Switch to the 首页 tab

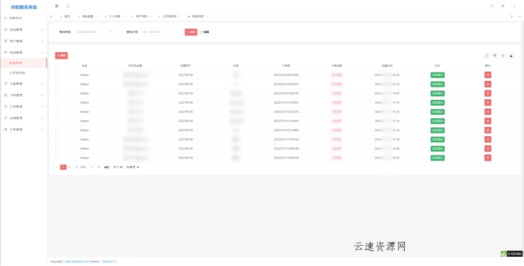pyautogui.click(x=65, y=16)
